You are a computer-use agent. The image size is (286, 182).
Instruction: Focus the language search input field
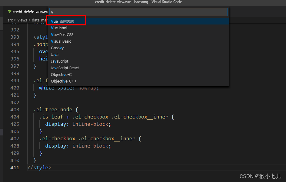(138, 12)
